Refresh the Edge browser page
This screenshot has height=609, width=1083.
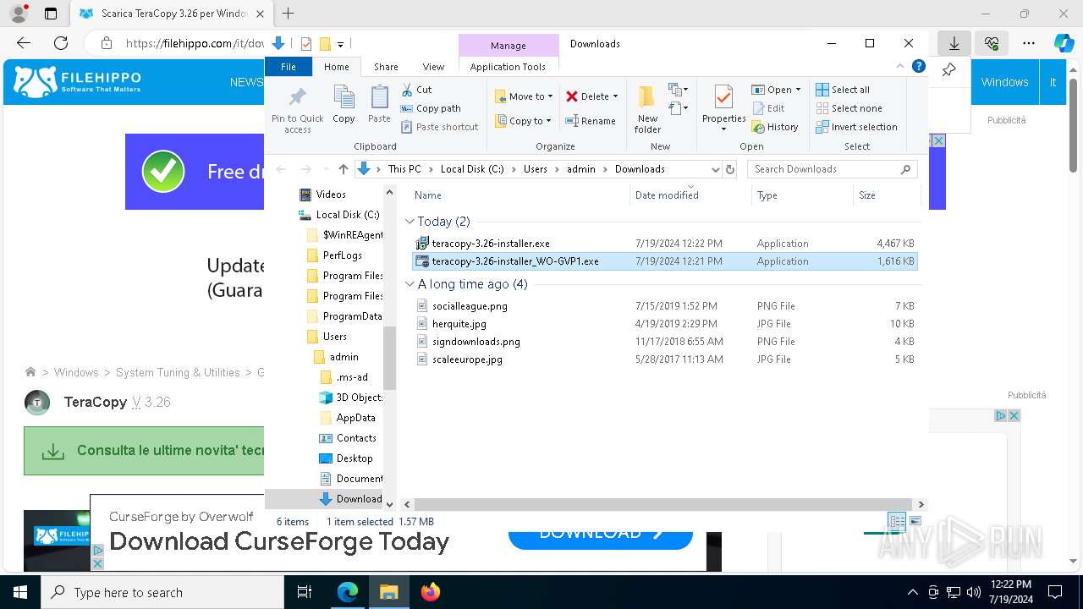(x=61, y=43)
